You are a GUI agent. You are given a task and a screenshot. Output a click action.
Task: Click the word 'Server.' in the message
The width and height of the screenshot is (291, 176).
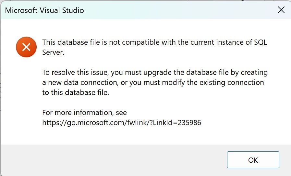coord(53,52)
